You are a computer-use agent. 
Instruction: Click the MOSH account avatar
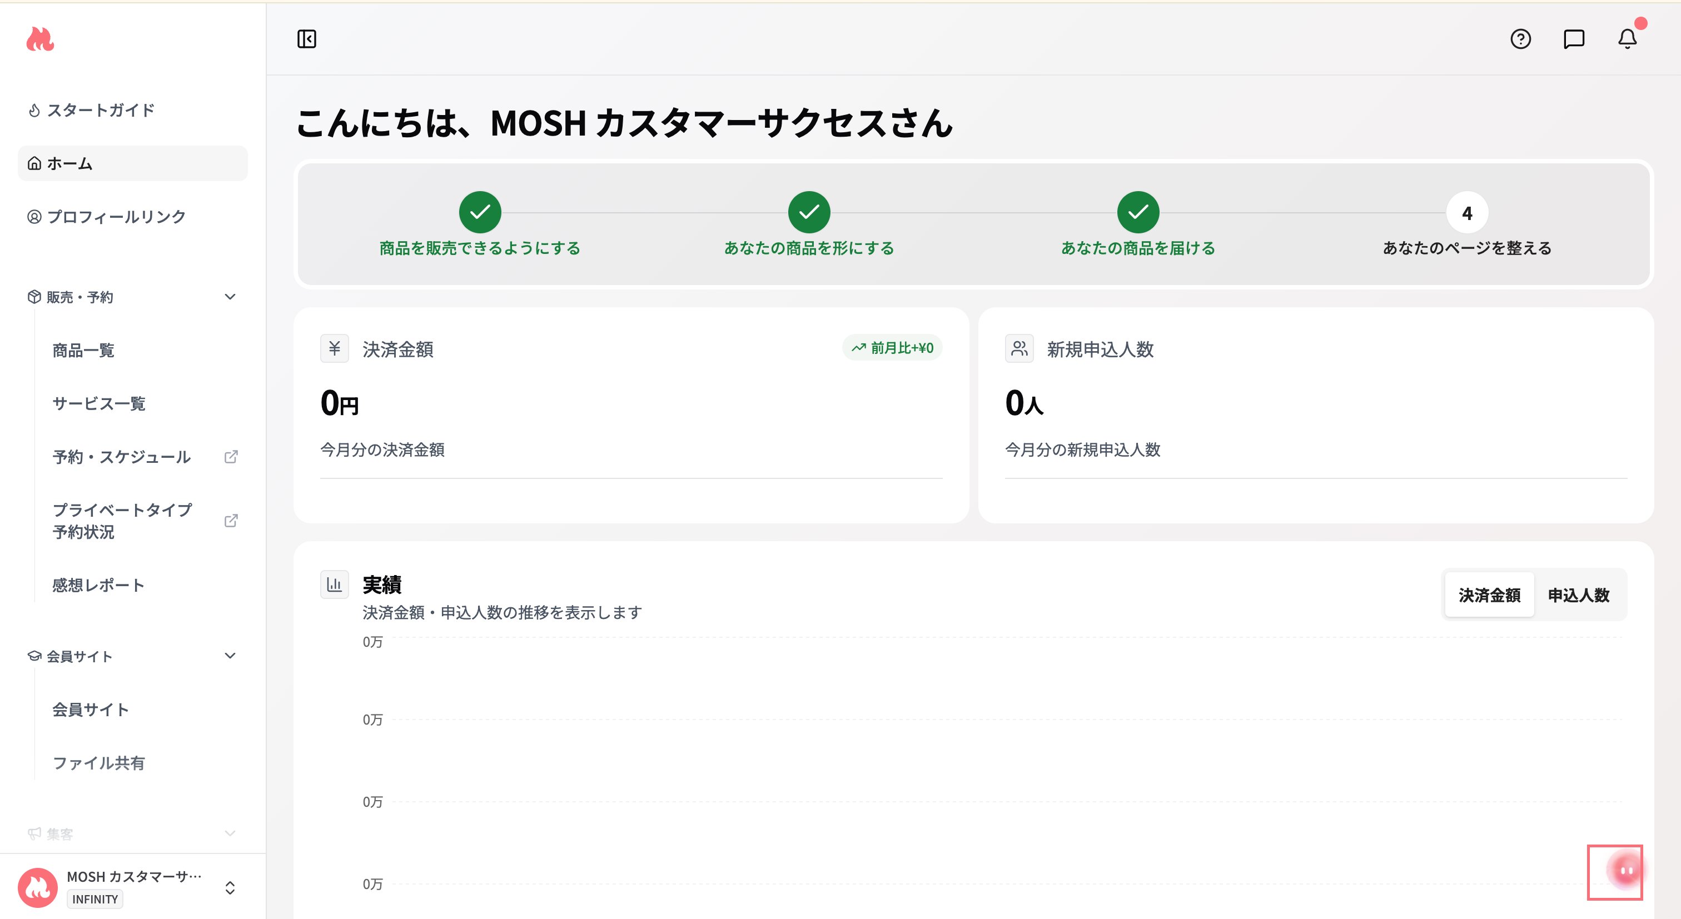[38, 887]
